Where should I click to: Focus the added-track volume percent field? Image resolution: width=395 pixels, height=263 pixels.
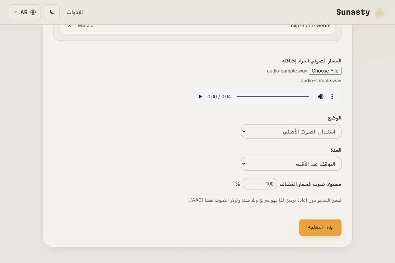pyautogui.click(x=260, y=184)
